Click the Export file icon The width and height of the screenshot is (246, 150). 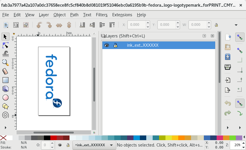[228, 90]
